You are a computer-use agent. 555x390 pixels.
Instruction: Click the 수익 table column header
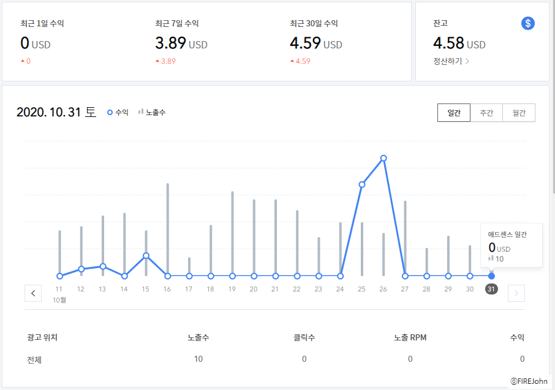coord(517,337)
